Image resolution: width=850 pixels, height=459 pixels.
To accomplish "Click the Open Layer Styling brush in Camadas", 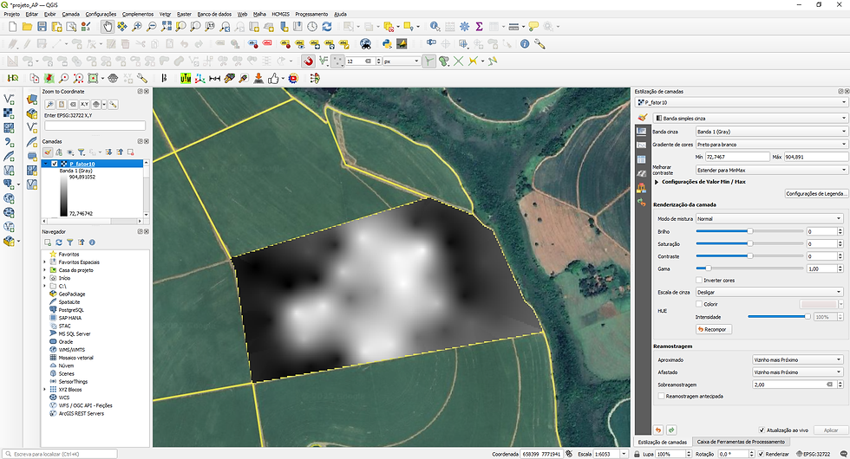I will click(48, 152).
